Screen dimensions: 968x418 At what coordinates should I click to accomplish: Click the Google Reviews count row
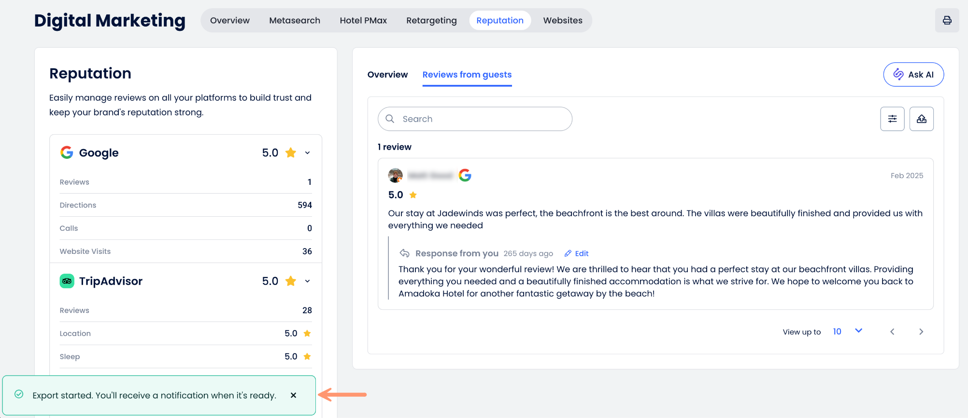pyautogui.click(x=185, y=182)
